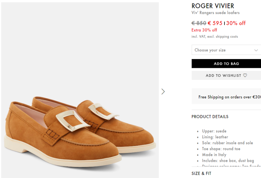Expand the SIZE & FIT section
This screenshot has width=261, height=178.
(x=201, y=173)
